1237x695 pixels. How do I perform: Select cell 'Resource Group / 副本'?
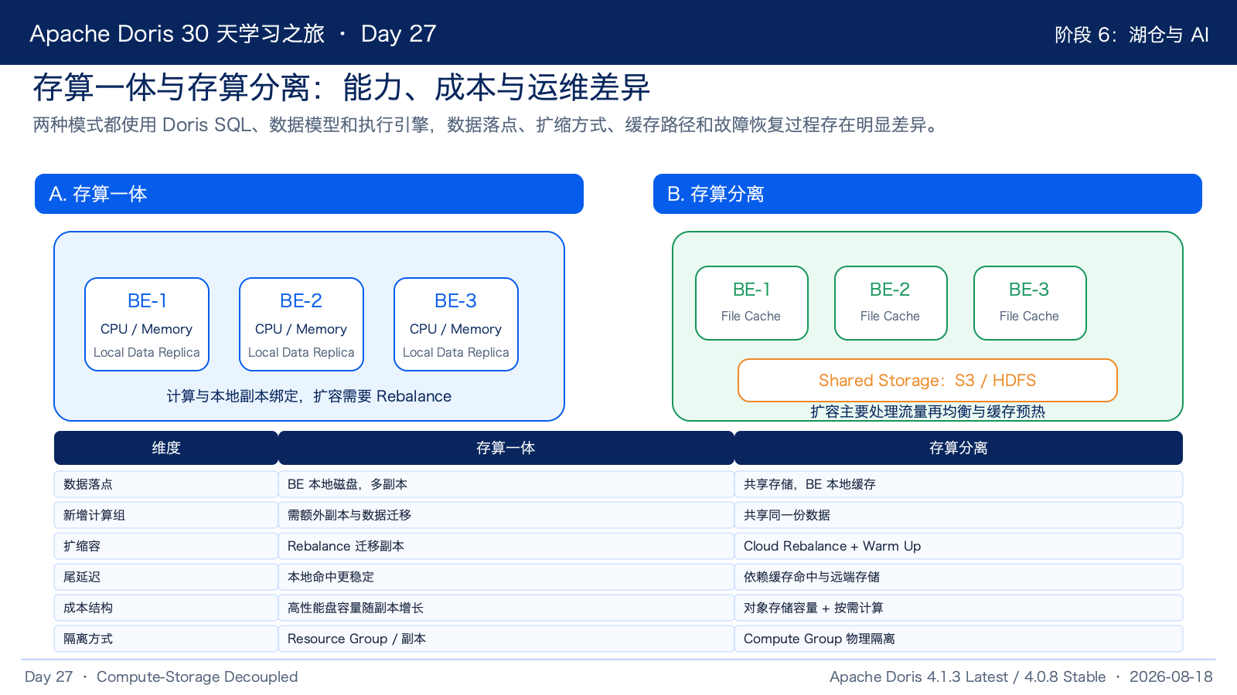506,639
